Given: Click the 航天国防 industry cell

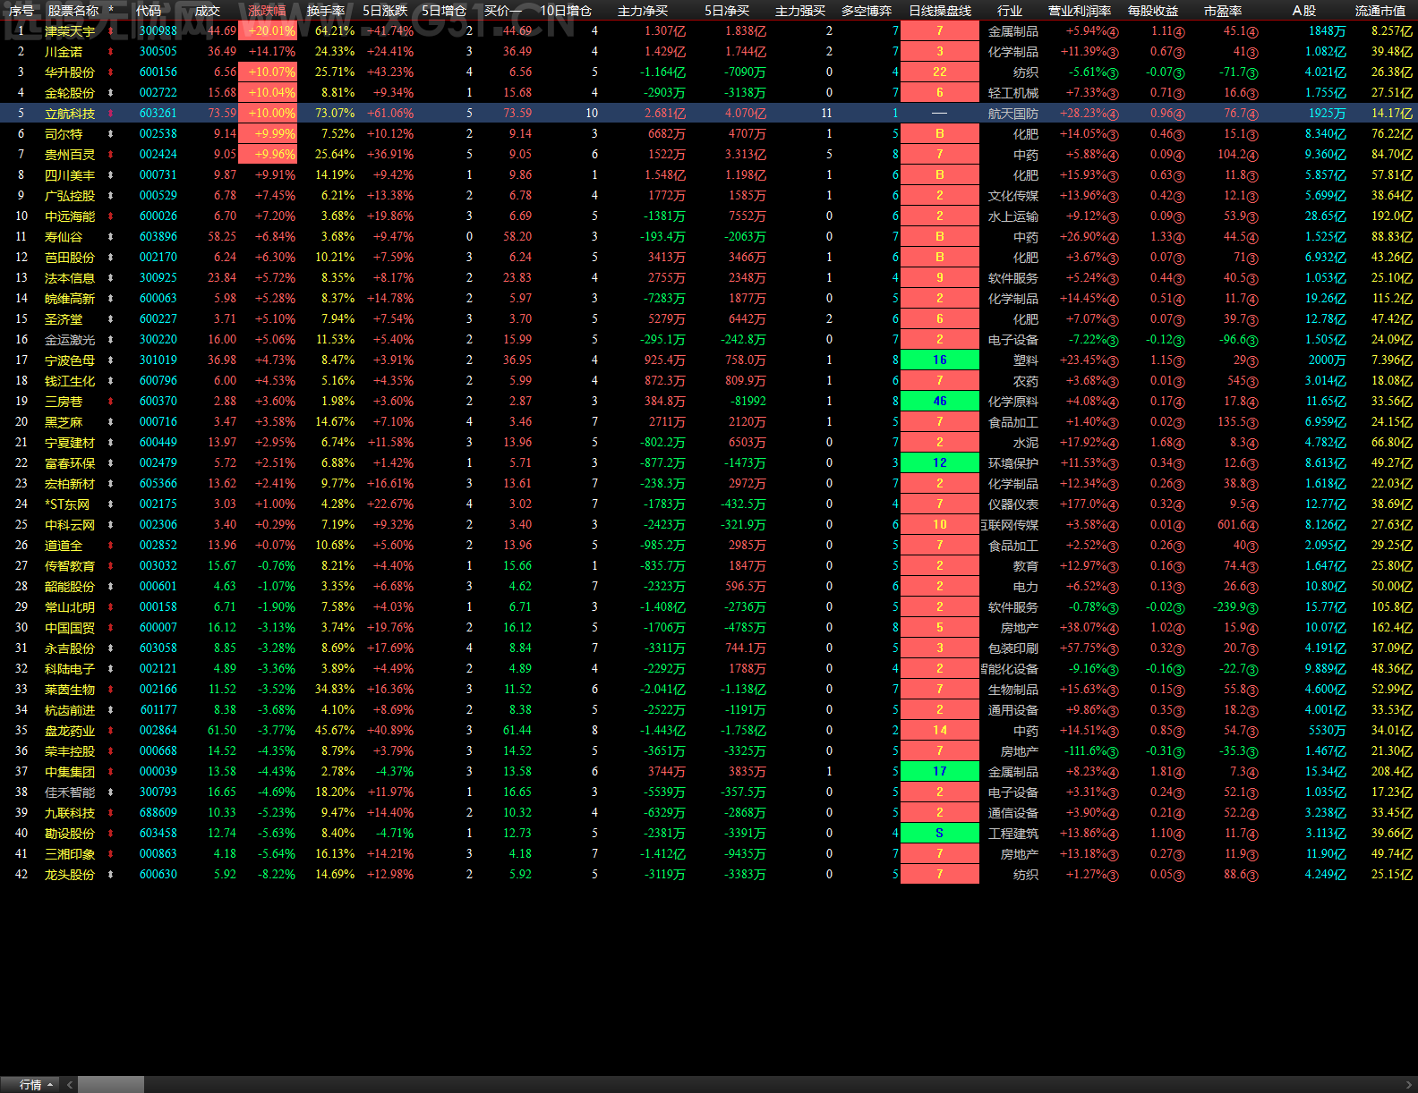Looking at the screenshot, I should (1013, 114).
